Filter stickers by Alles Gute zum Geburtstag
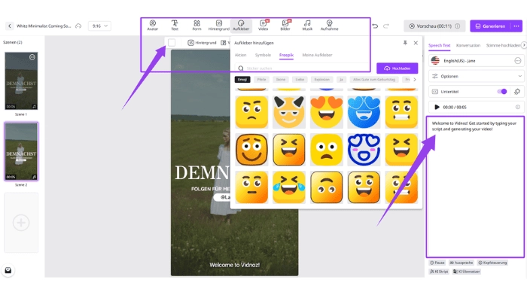This screenshot has height=301, width=527. (x=374, y=80)
